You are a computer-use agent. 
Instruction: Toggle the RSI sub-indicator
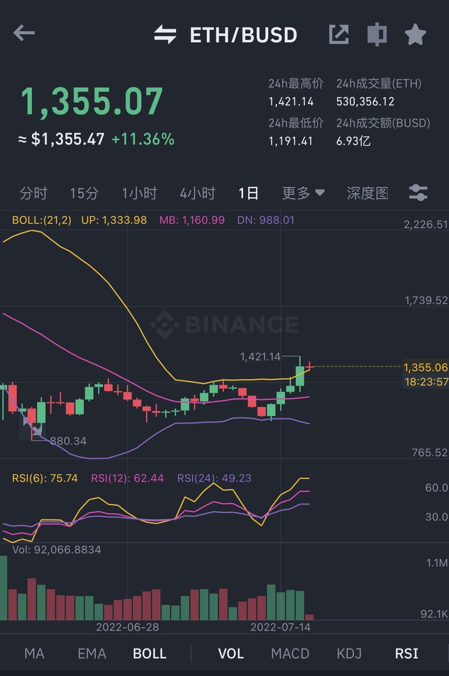pos(407,653)
